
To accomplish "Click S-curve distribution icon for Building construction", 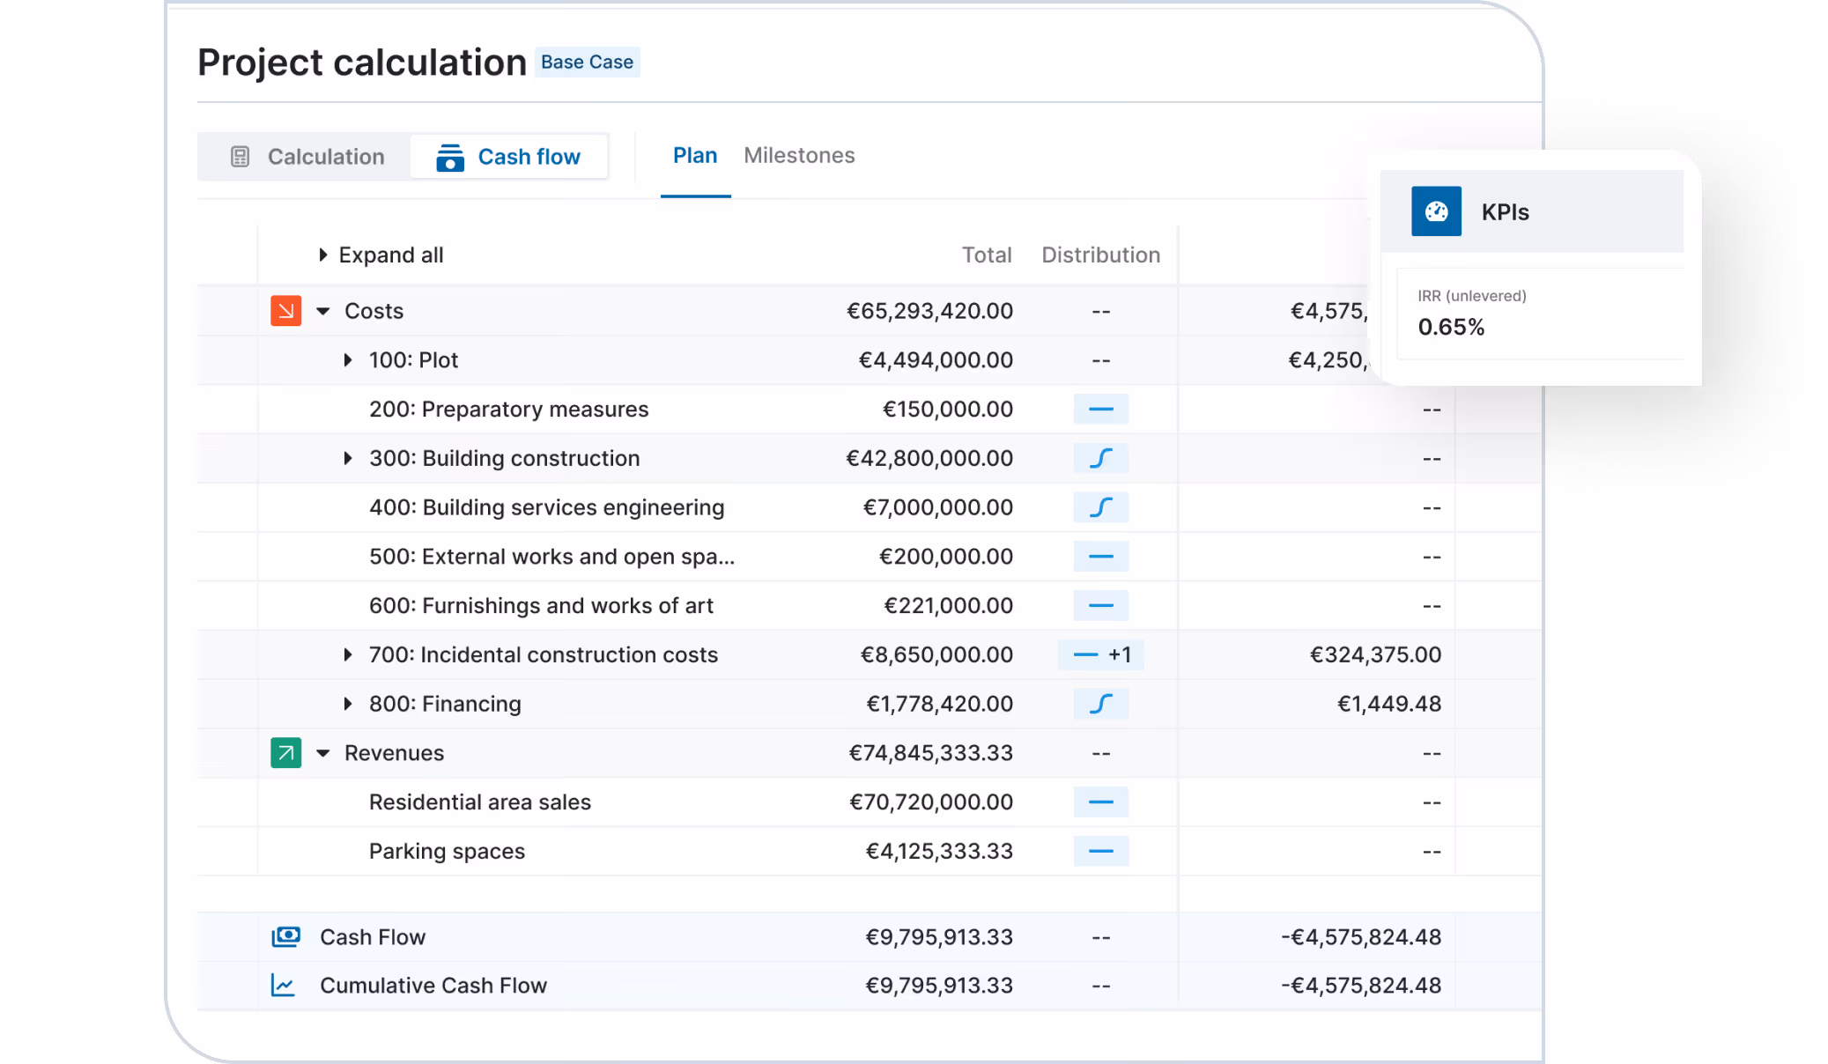I will pyautogui.click(x=1100, y=459).
